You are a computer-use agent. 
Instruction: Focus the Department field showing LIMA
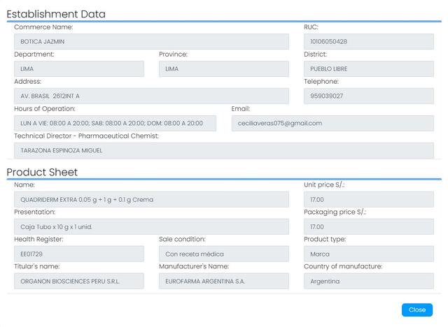click(x=79, y=68)
